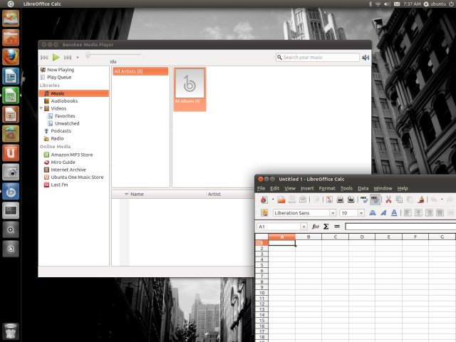
Task: Select the All Albums cover thumbnail
Action: [190, 84]
